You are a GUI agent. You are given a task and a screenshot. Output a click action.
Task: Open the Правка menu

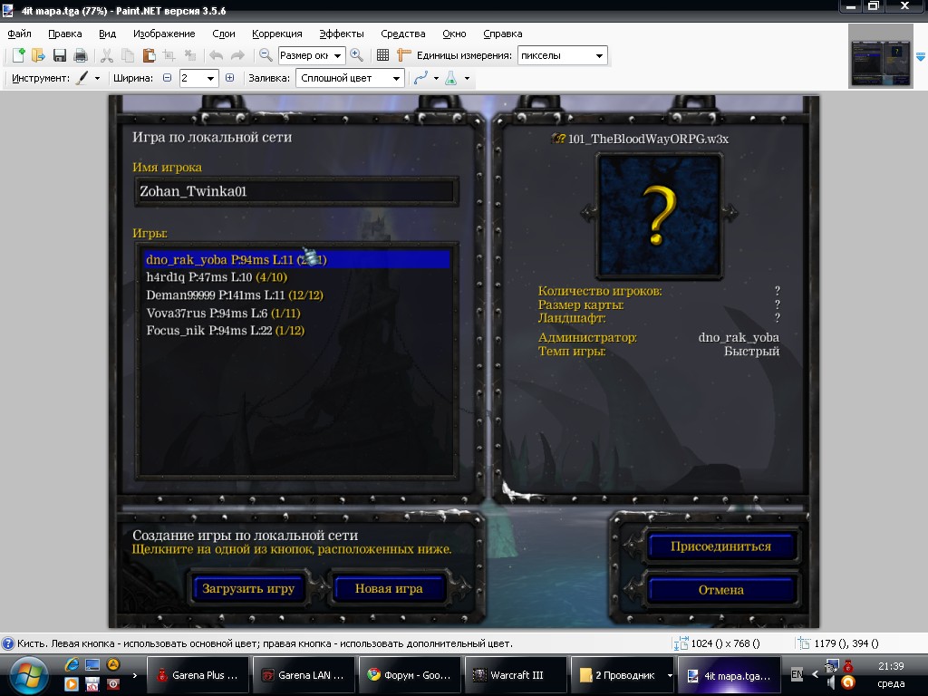65,34
